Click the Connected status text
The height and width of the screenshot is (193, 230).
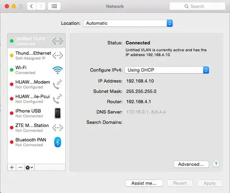(138, 43)
